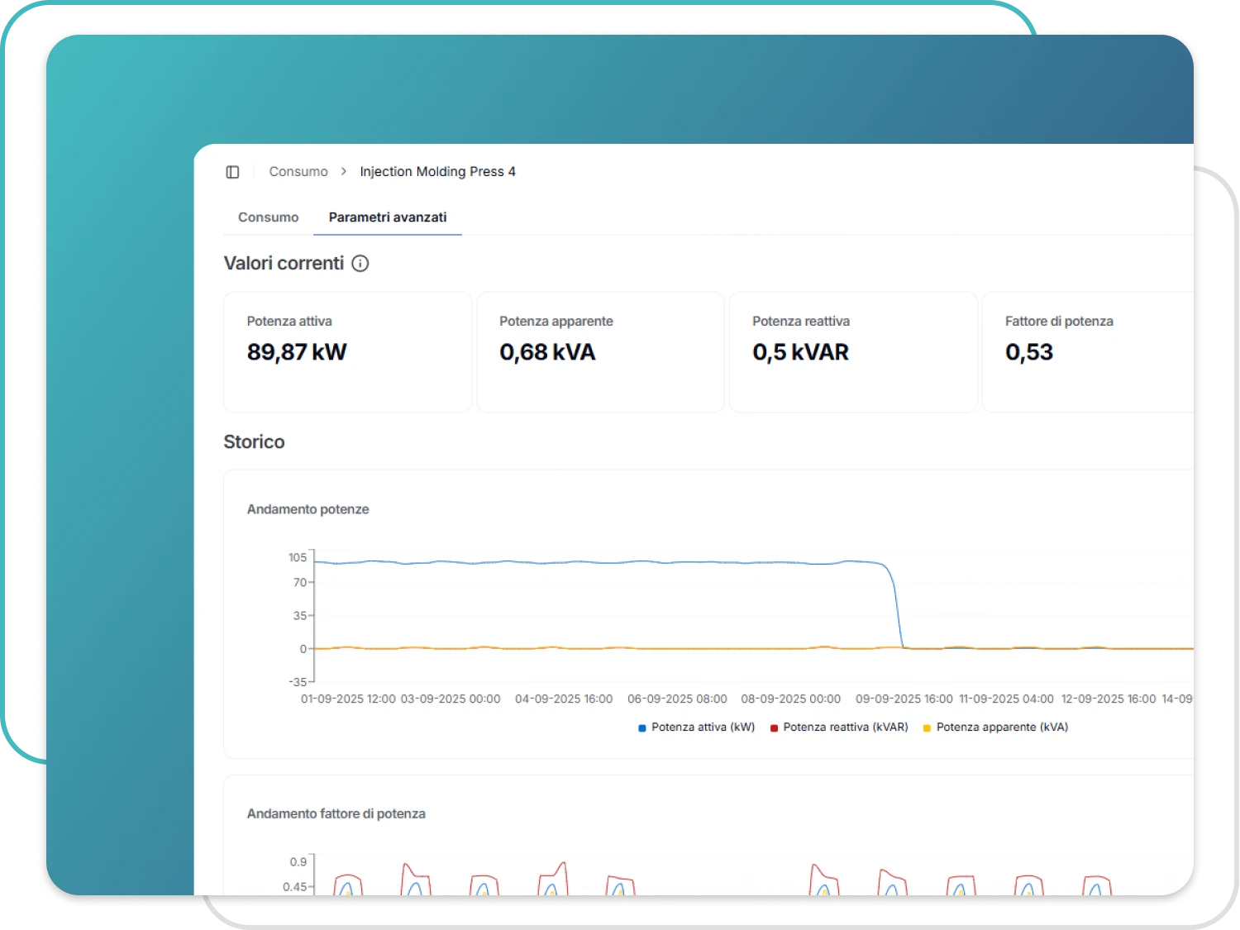Toggle the sidebar panel icon

point(232,172)
